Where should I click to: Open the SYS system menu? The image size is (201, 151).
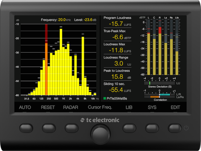(152, 107)
